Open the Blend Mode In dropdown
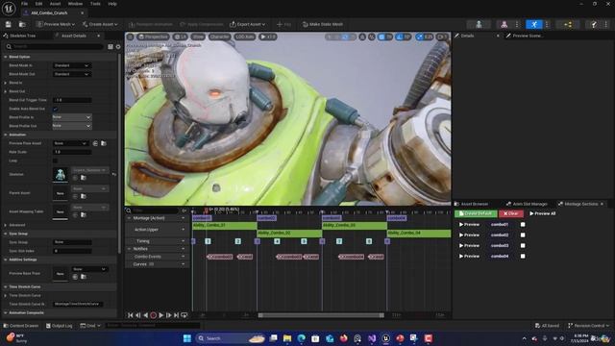 (x=71, y=65)
